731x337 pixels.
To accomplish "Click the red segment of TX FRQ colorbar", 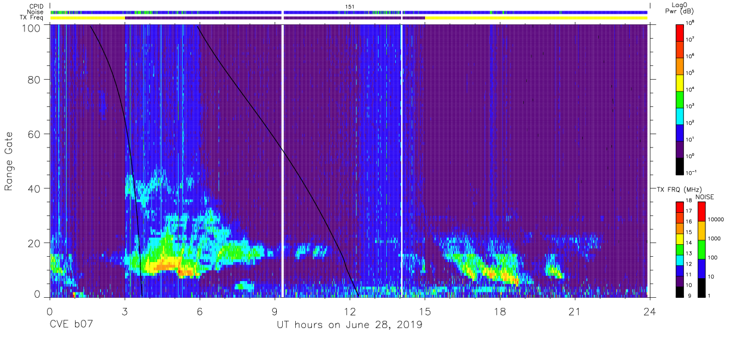I will pos(681,206).
